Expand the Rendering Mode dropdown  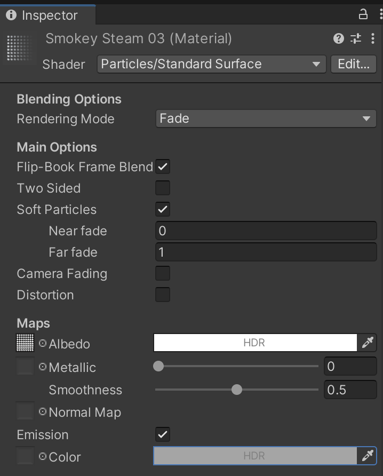click(x=266, y=118)
